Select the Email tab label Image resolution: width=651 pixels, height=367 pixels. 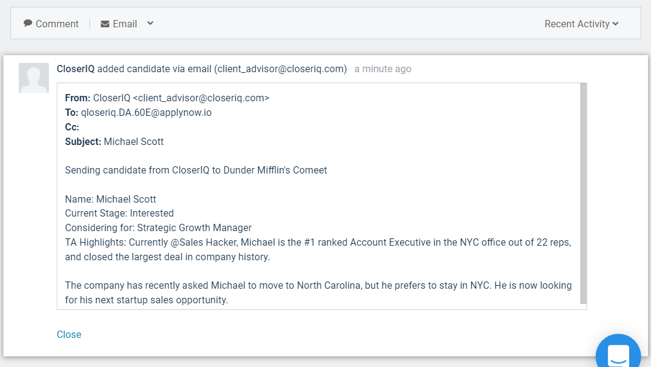point(125,24)
